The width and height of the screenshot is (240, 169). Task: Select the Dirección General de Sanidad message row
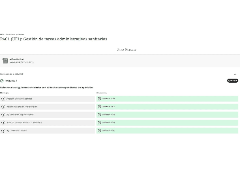coord(48,99)
